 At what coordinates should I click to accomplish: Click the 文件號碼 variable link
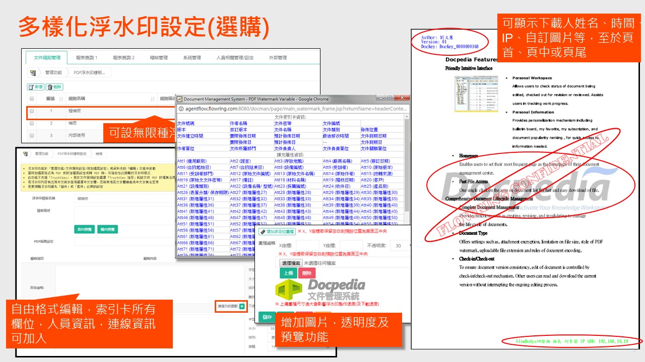[186, 123]
